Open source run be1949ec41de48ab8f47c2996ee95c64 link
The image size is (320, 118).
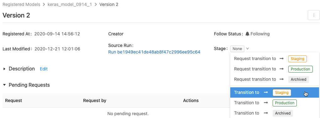click(x=154, y=52)
